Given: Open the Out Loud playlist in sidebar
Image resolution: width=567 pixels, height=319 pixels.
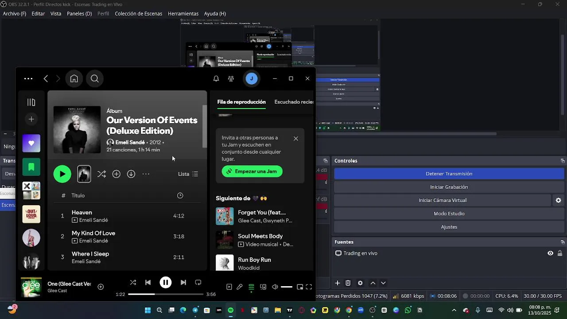Looking at the screenshot, I should click(x=31, y=214).
